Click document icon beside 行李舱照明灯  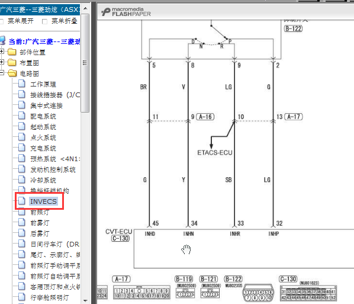22,297
